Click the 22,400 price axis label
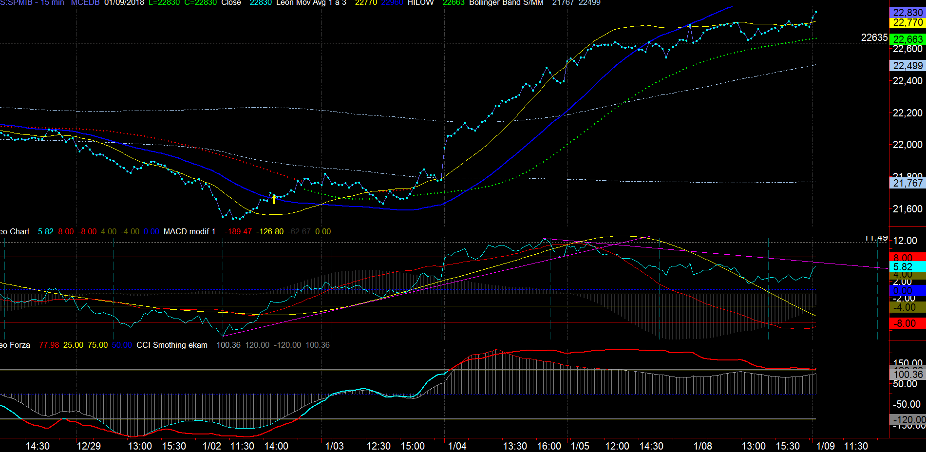This screenshot has height=452, width=926. tap(907, 81)
